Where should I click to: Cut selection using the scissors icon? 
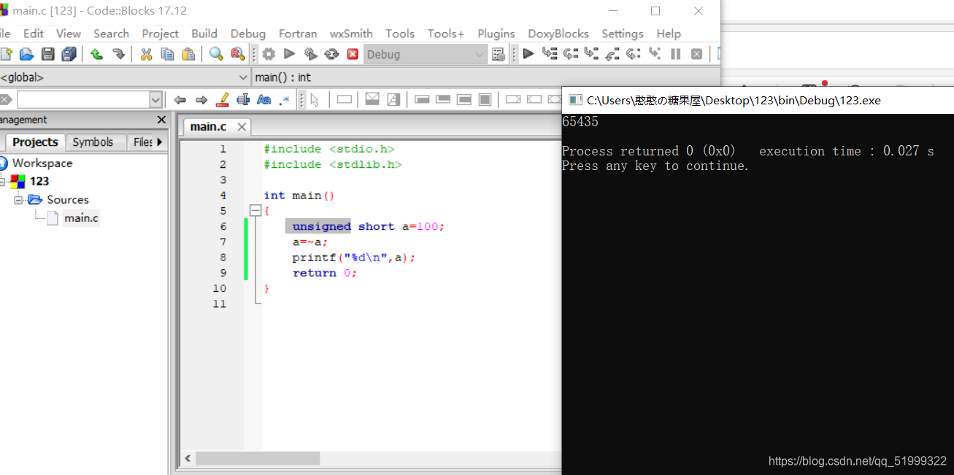pyautogui.click(x=146, y=54)
